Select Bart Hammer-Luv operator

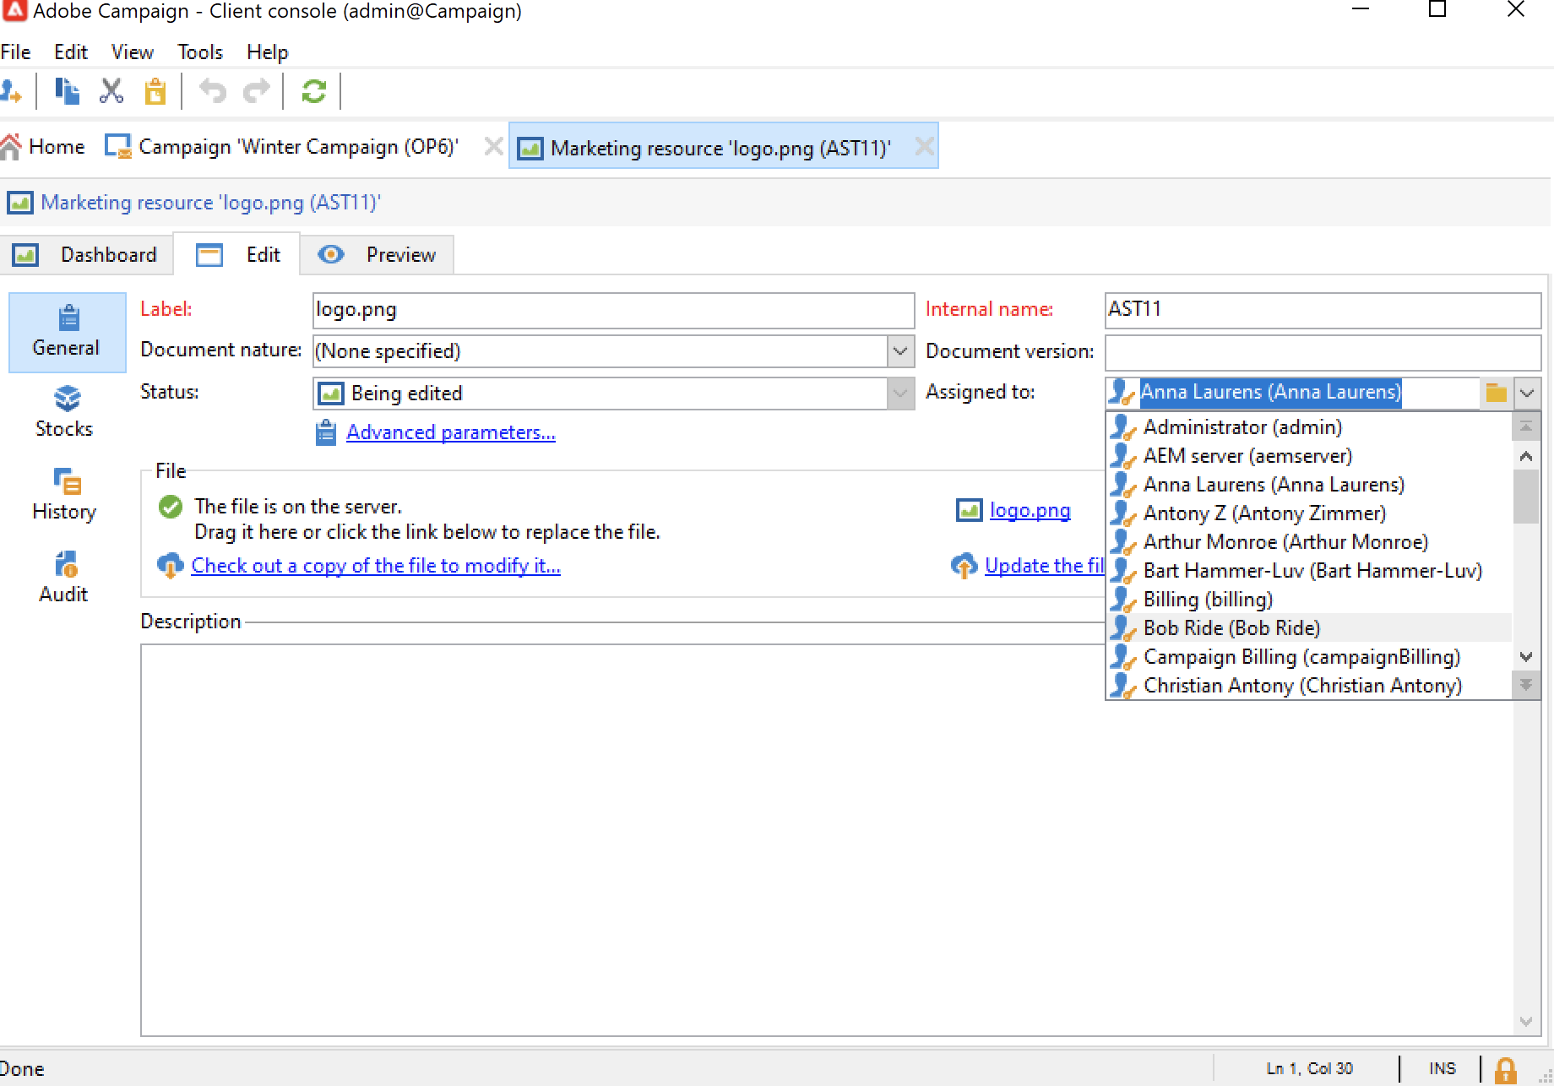(1309, 571)
